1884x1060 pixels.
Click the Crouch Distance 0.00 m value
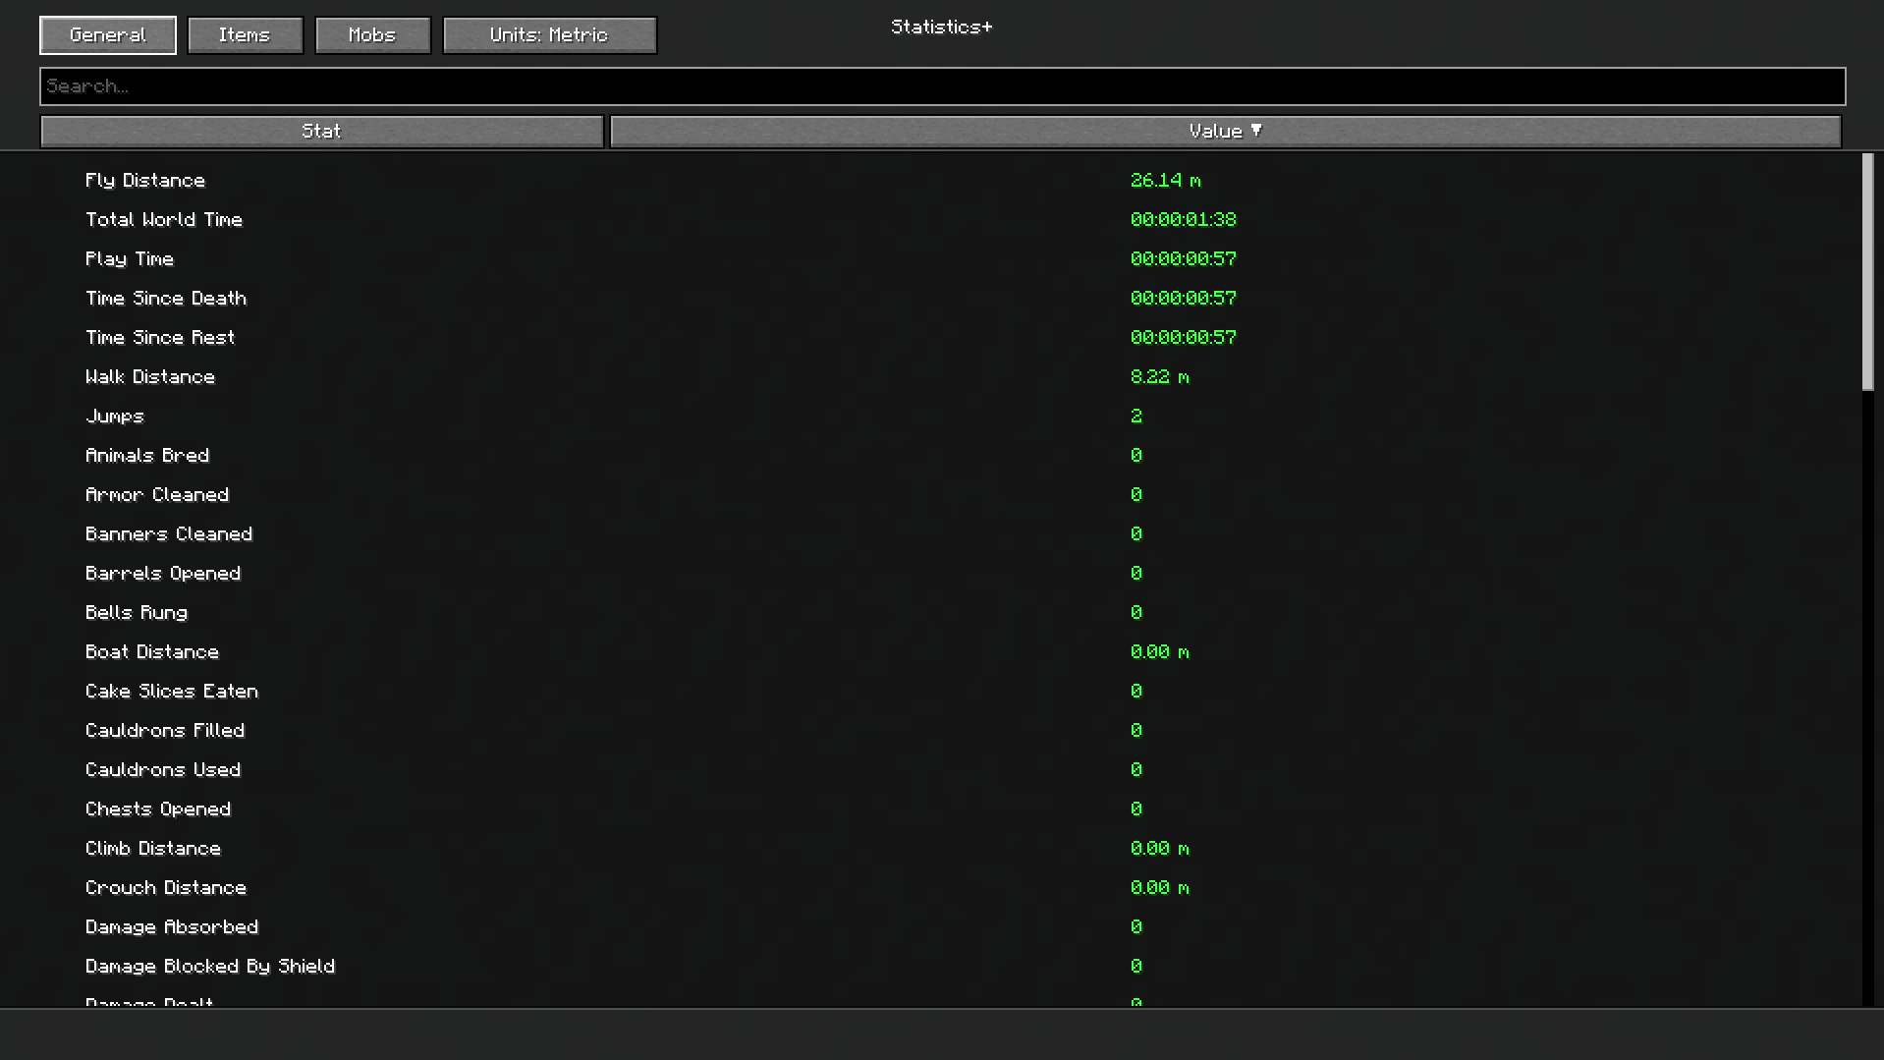[x=1159, y=888]
